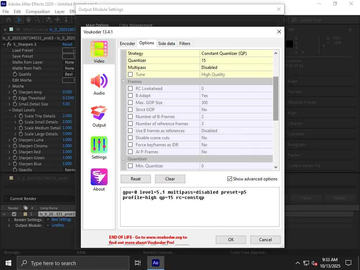Close the Voukoder 13.4.1 dialog

tap(279, 32)
